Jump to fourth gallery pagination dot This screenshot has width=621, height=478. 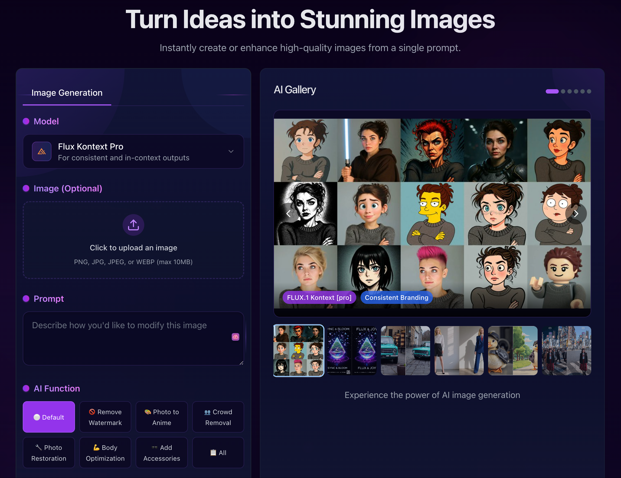pyautogui.click(x=576, y=91)
